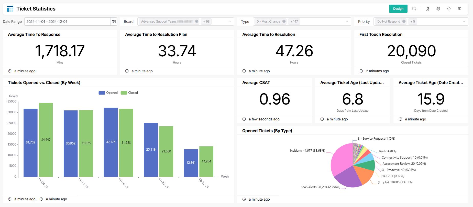The image size is (473, 207).
Task: Click the dashboard filter icon in the header
Action: pos(414,9)
